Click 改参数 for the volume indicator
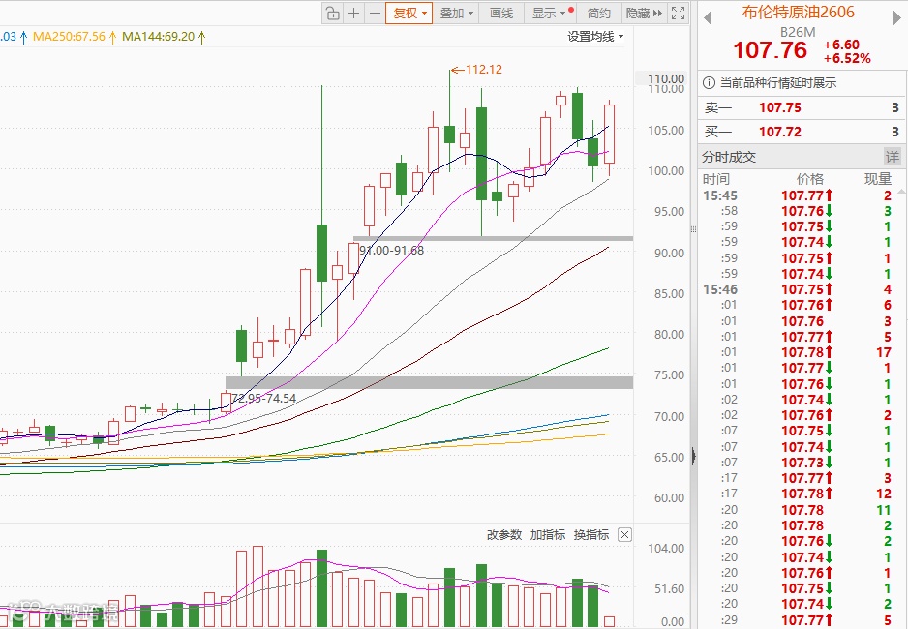The image size is (908, 629). 503,535
